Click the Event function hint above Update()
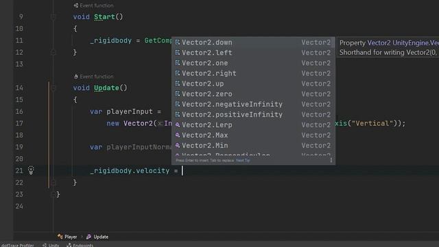This screenshot has height=247, width=439. coord(97,76)
